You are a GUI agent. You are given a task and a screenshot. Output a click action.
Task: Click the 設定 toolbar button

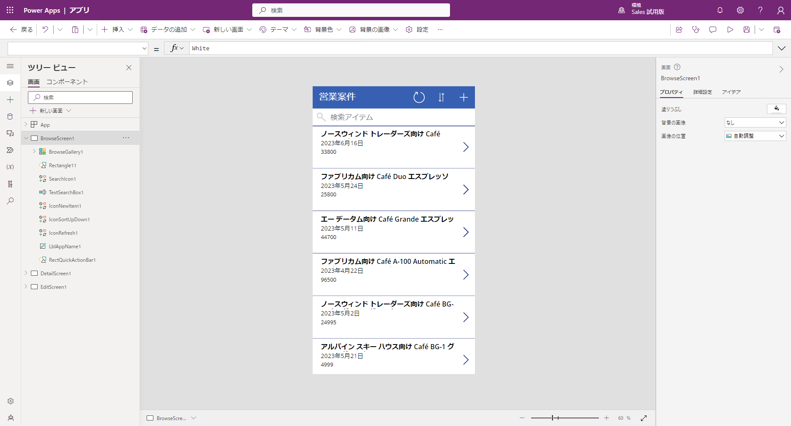(x=417, y=30)
